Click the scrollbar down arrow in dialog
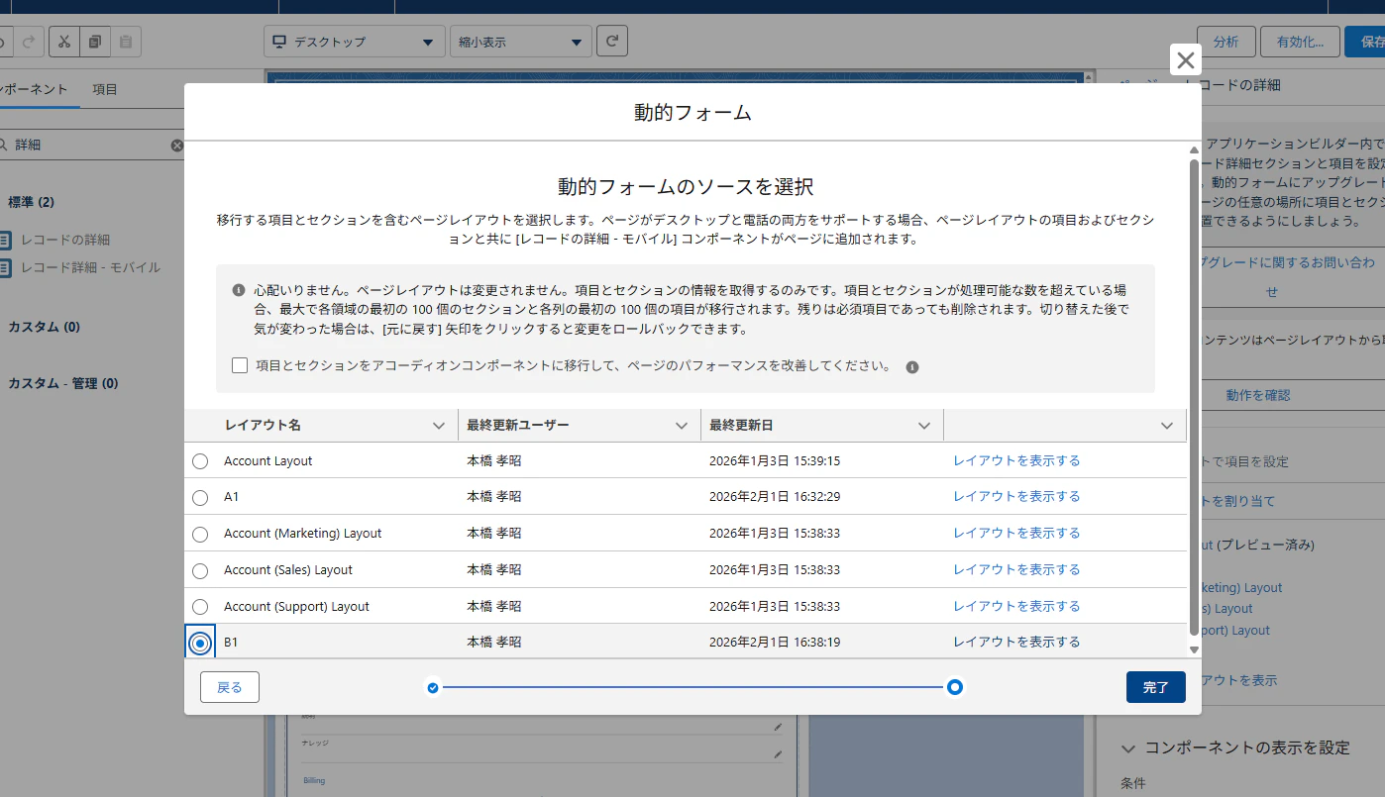Image resolution: width=1385 pixels, height=797 pixels. point(1194,649)
